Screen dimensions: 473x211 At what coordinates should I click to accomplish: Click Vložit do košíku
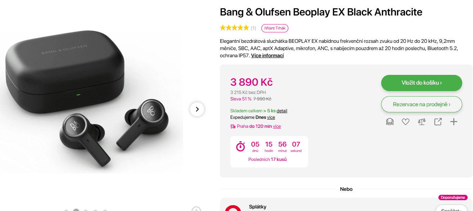coord(421,83)
